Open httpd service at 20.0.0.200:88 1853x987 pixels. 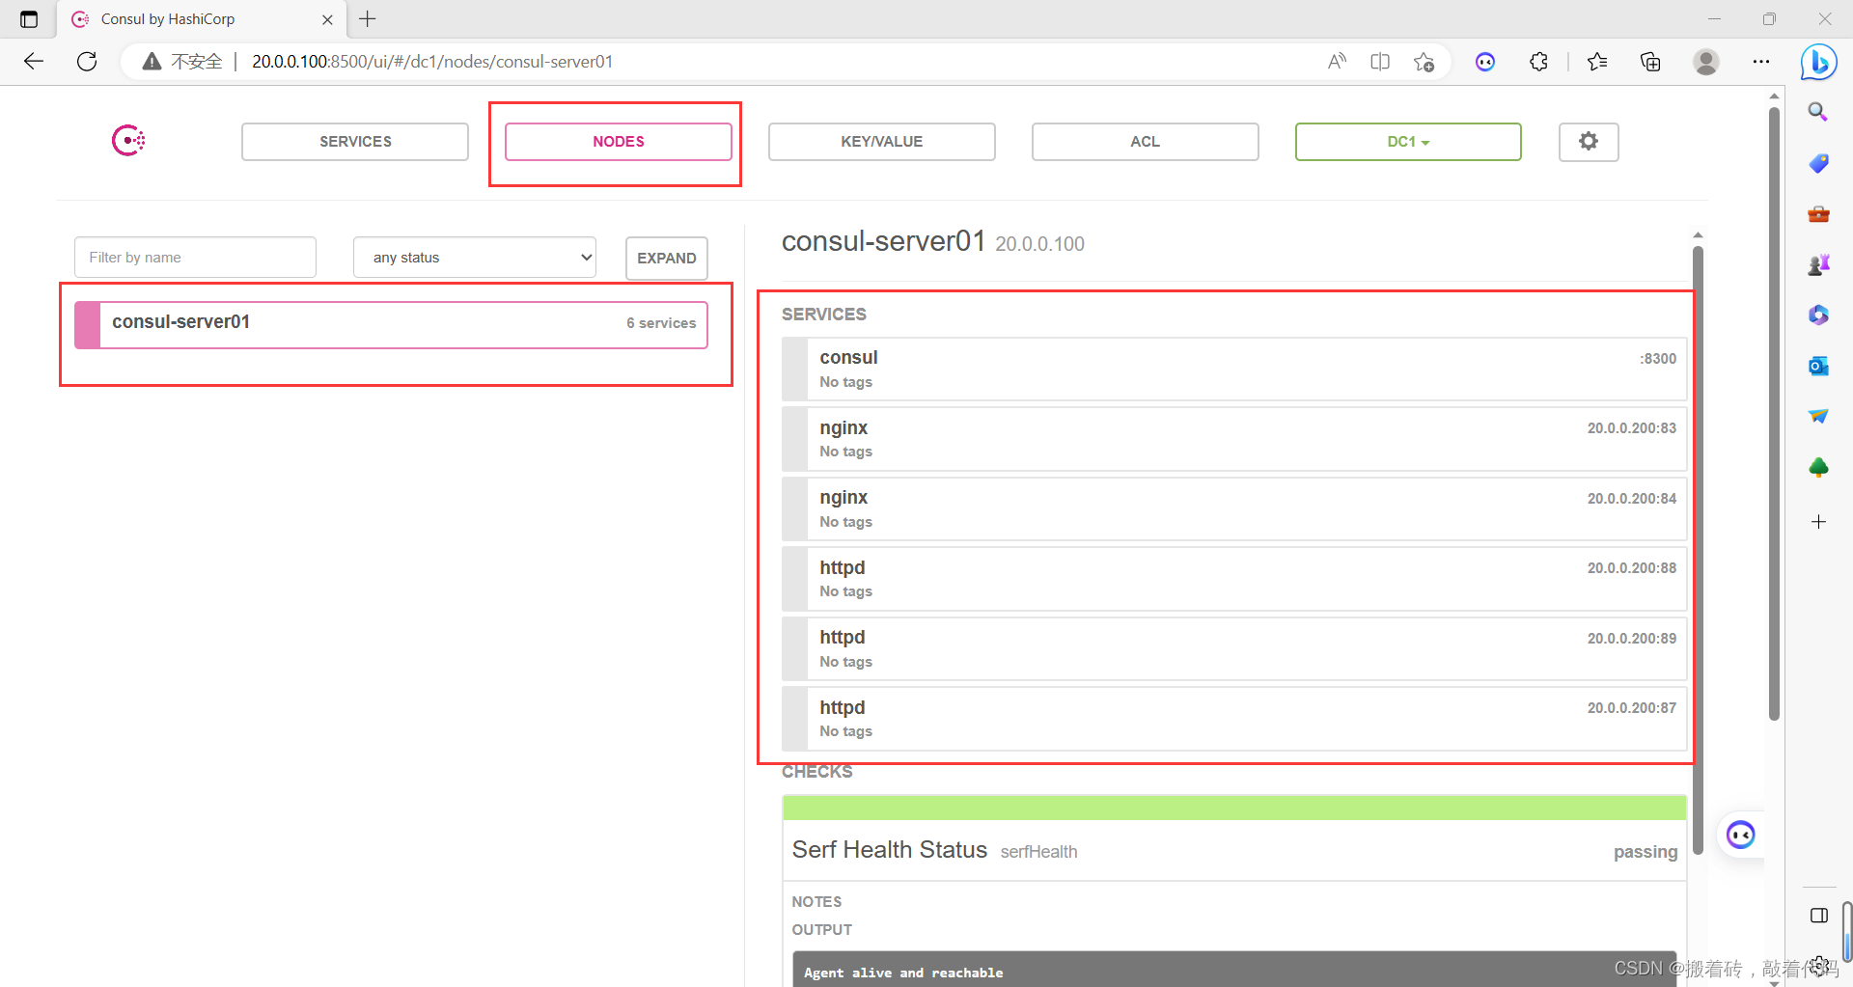point(1234,579)
